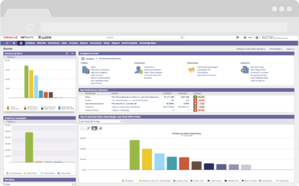Screen dimensions: 299x186
Task: Switch to the pie chart view icon
Action: click(101, 128)
